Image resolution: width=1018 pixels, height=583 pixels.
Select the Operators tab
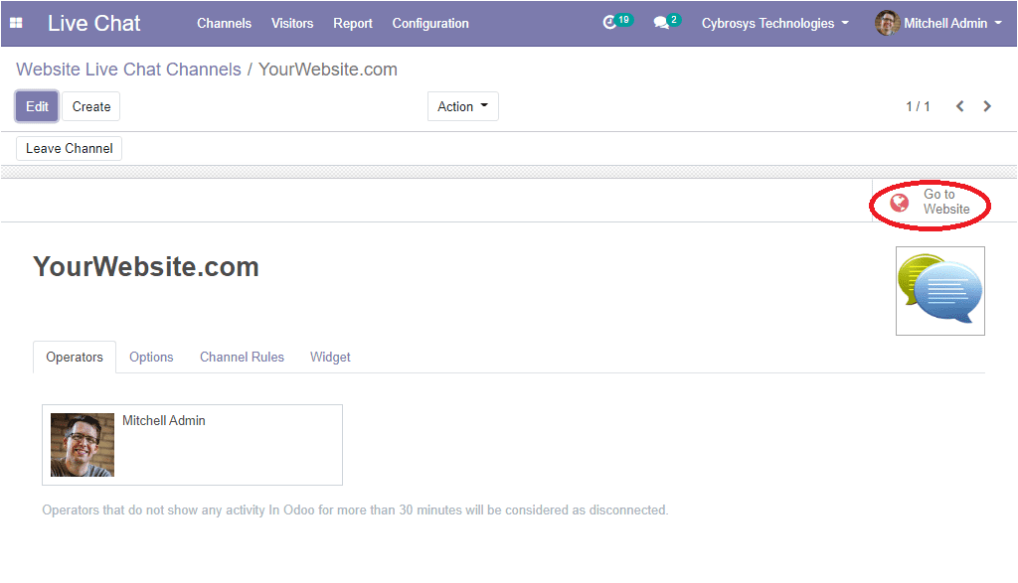(x=74, y=358)
